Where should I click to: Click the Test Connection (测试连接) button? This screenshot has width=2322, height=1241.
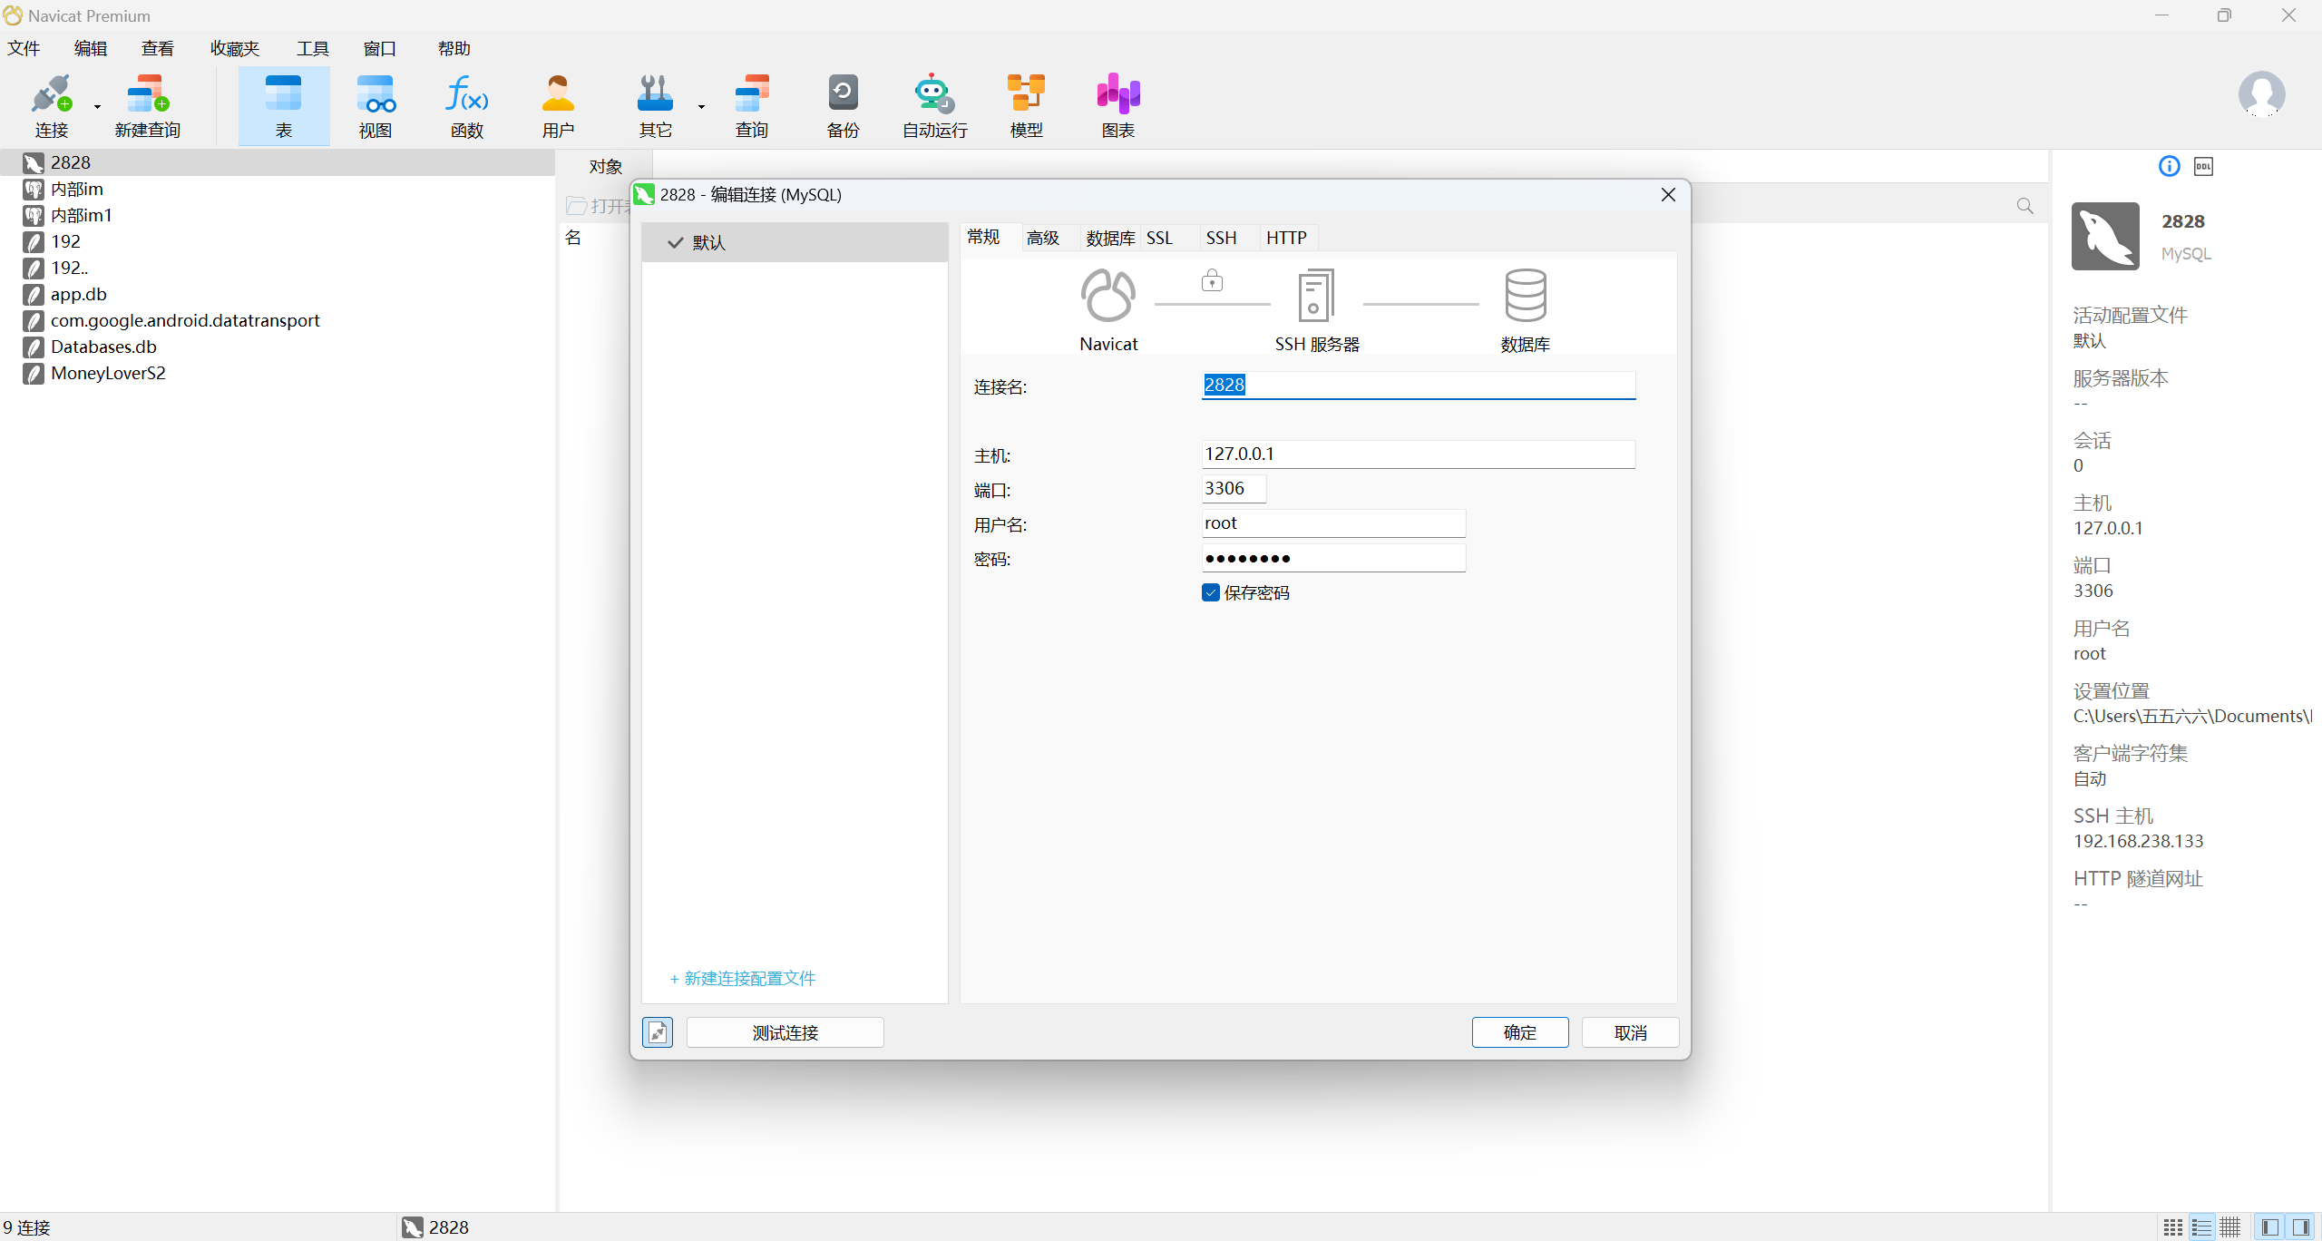pyautogui.click(x=785, y=1032)
